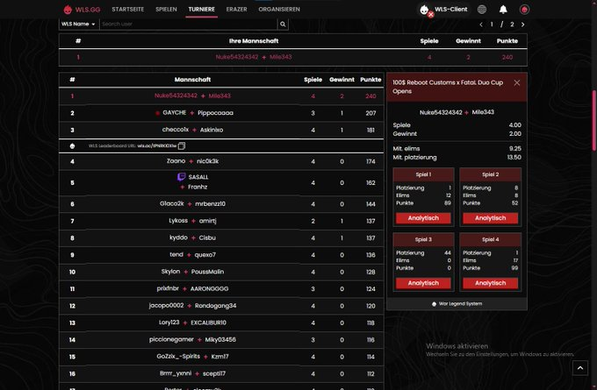
Task: Click the Mannschaft column header
Action: click(192, 80)
